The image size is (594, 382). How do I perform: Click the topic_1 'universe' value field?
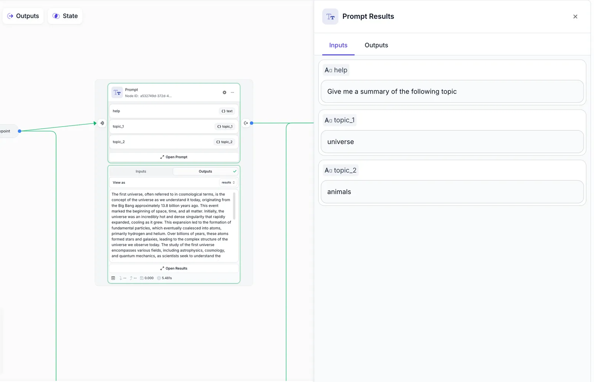click(452, 141)
